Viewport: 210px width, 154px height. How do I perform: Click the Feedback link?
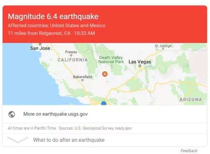coord(189,151)
